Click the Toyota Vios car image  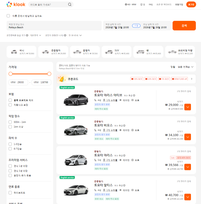point(76,130)
